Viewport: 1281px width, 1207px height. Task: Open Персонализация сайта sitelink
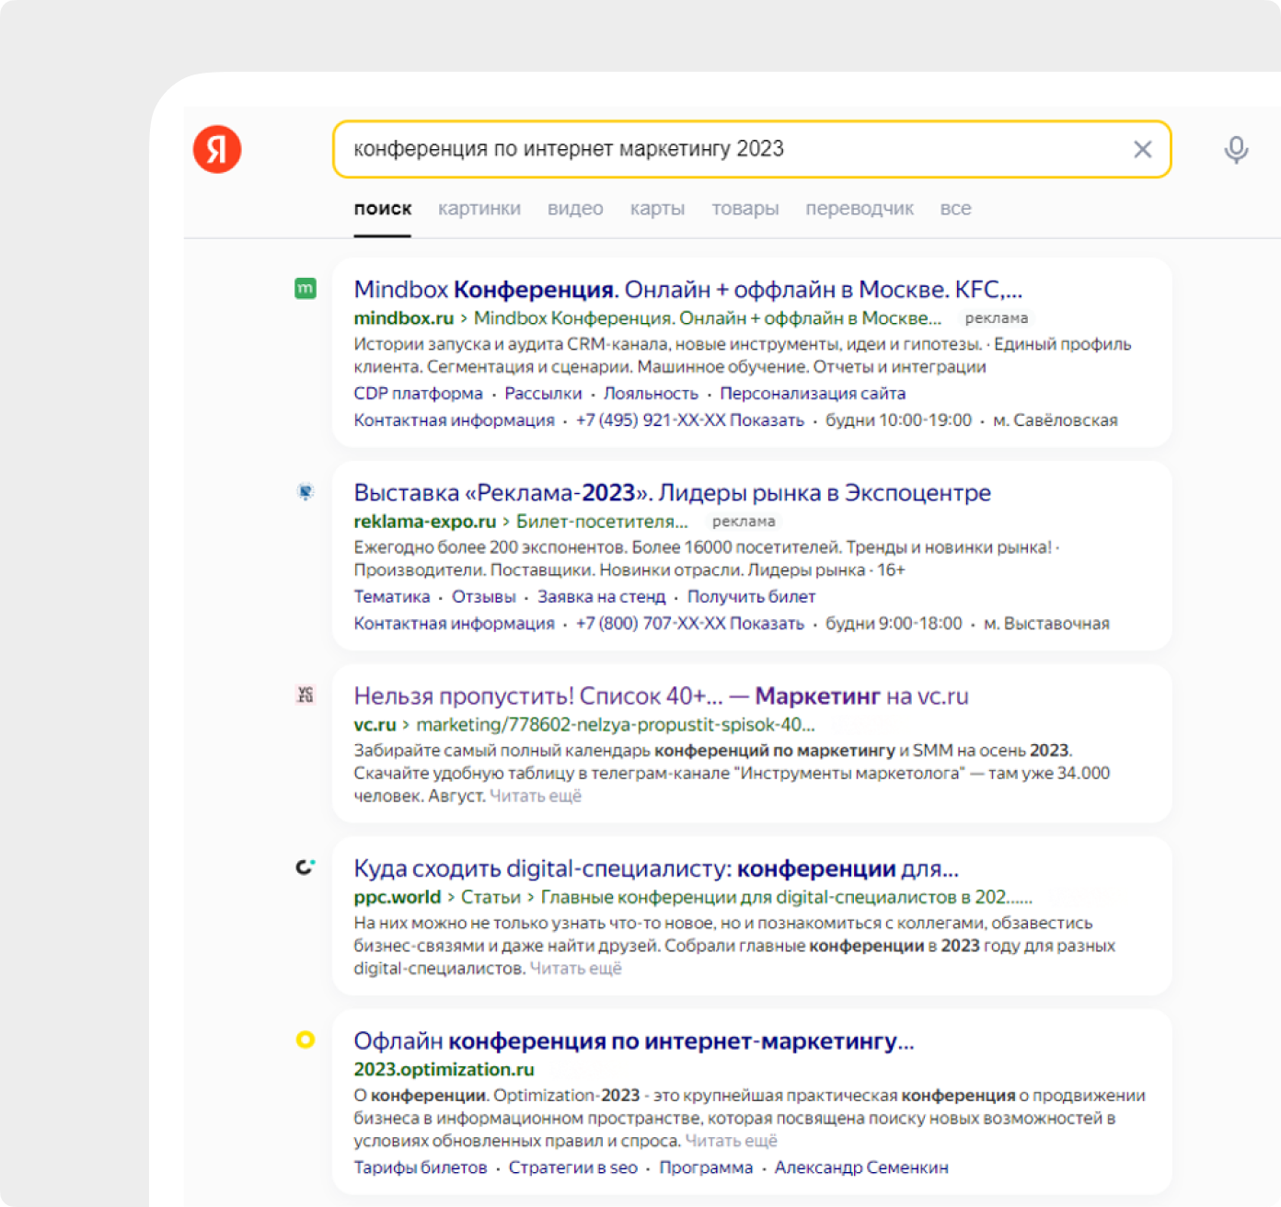813,394
